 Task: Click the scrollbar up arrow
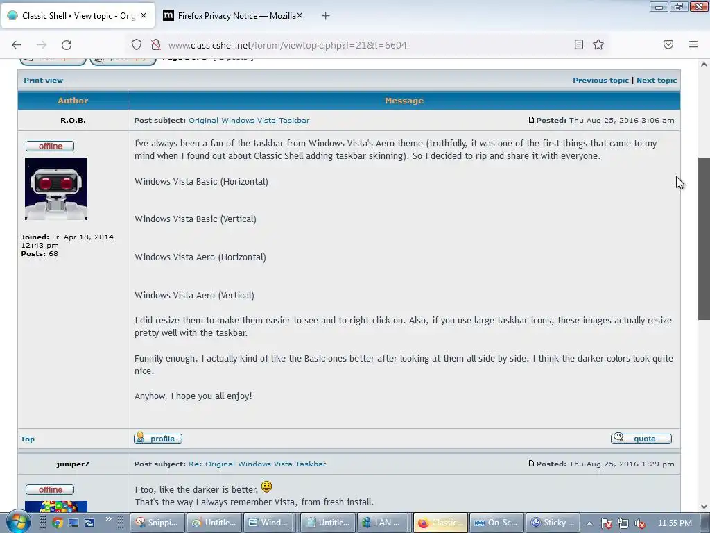[704, 65]
